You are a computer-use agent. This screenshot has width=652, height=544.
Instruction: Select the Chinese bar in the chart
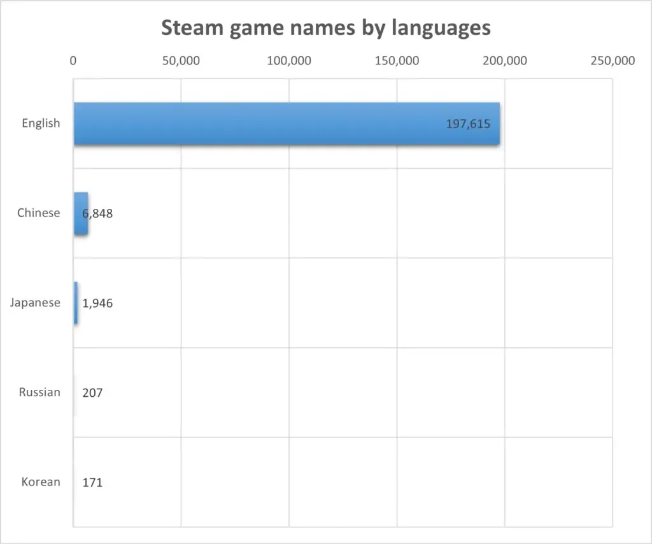pos(79,213)
